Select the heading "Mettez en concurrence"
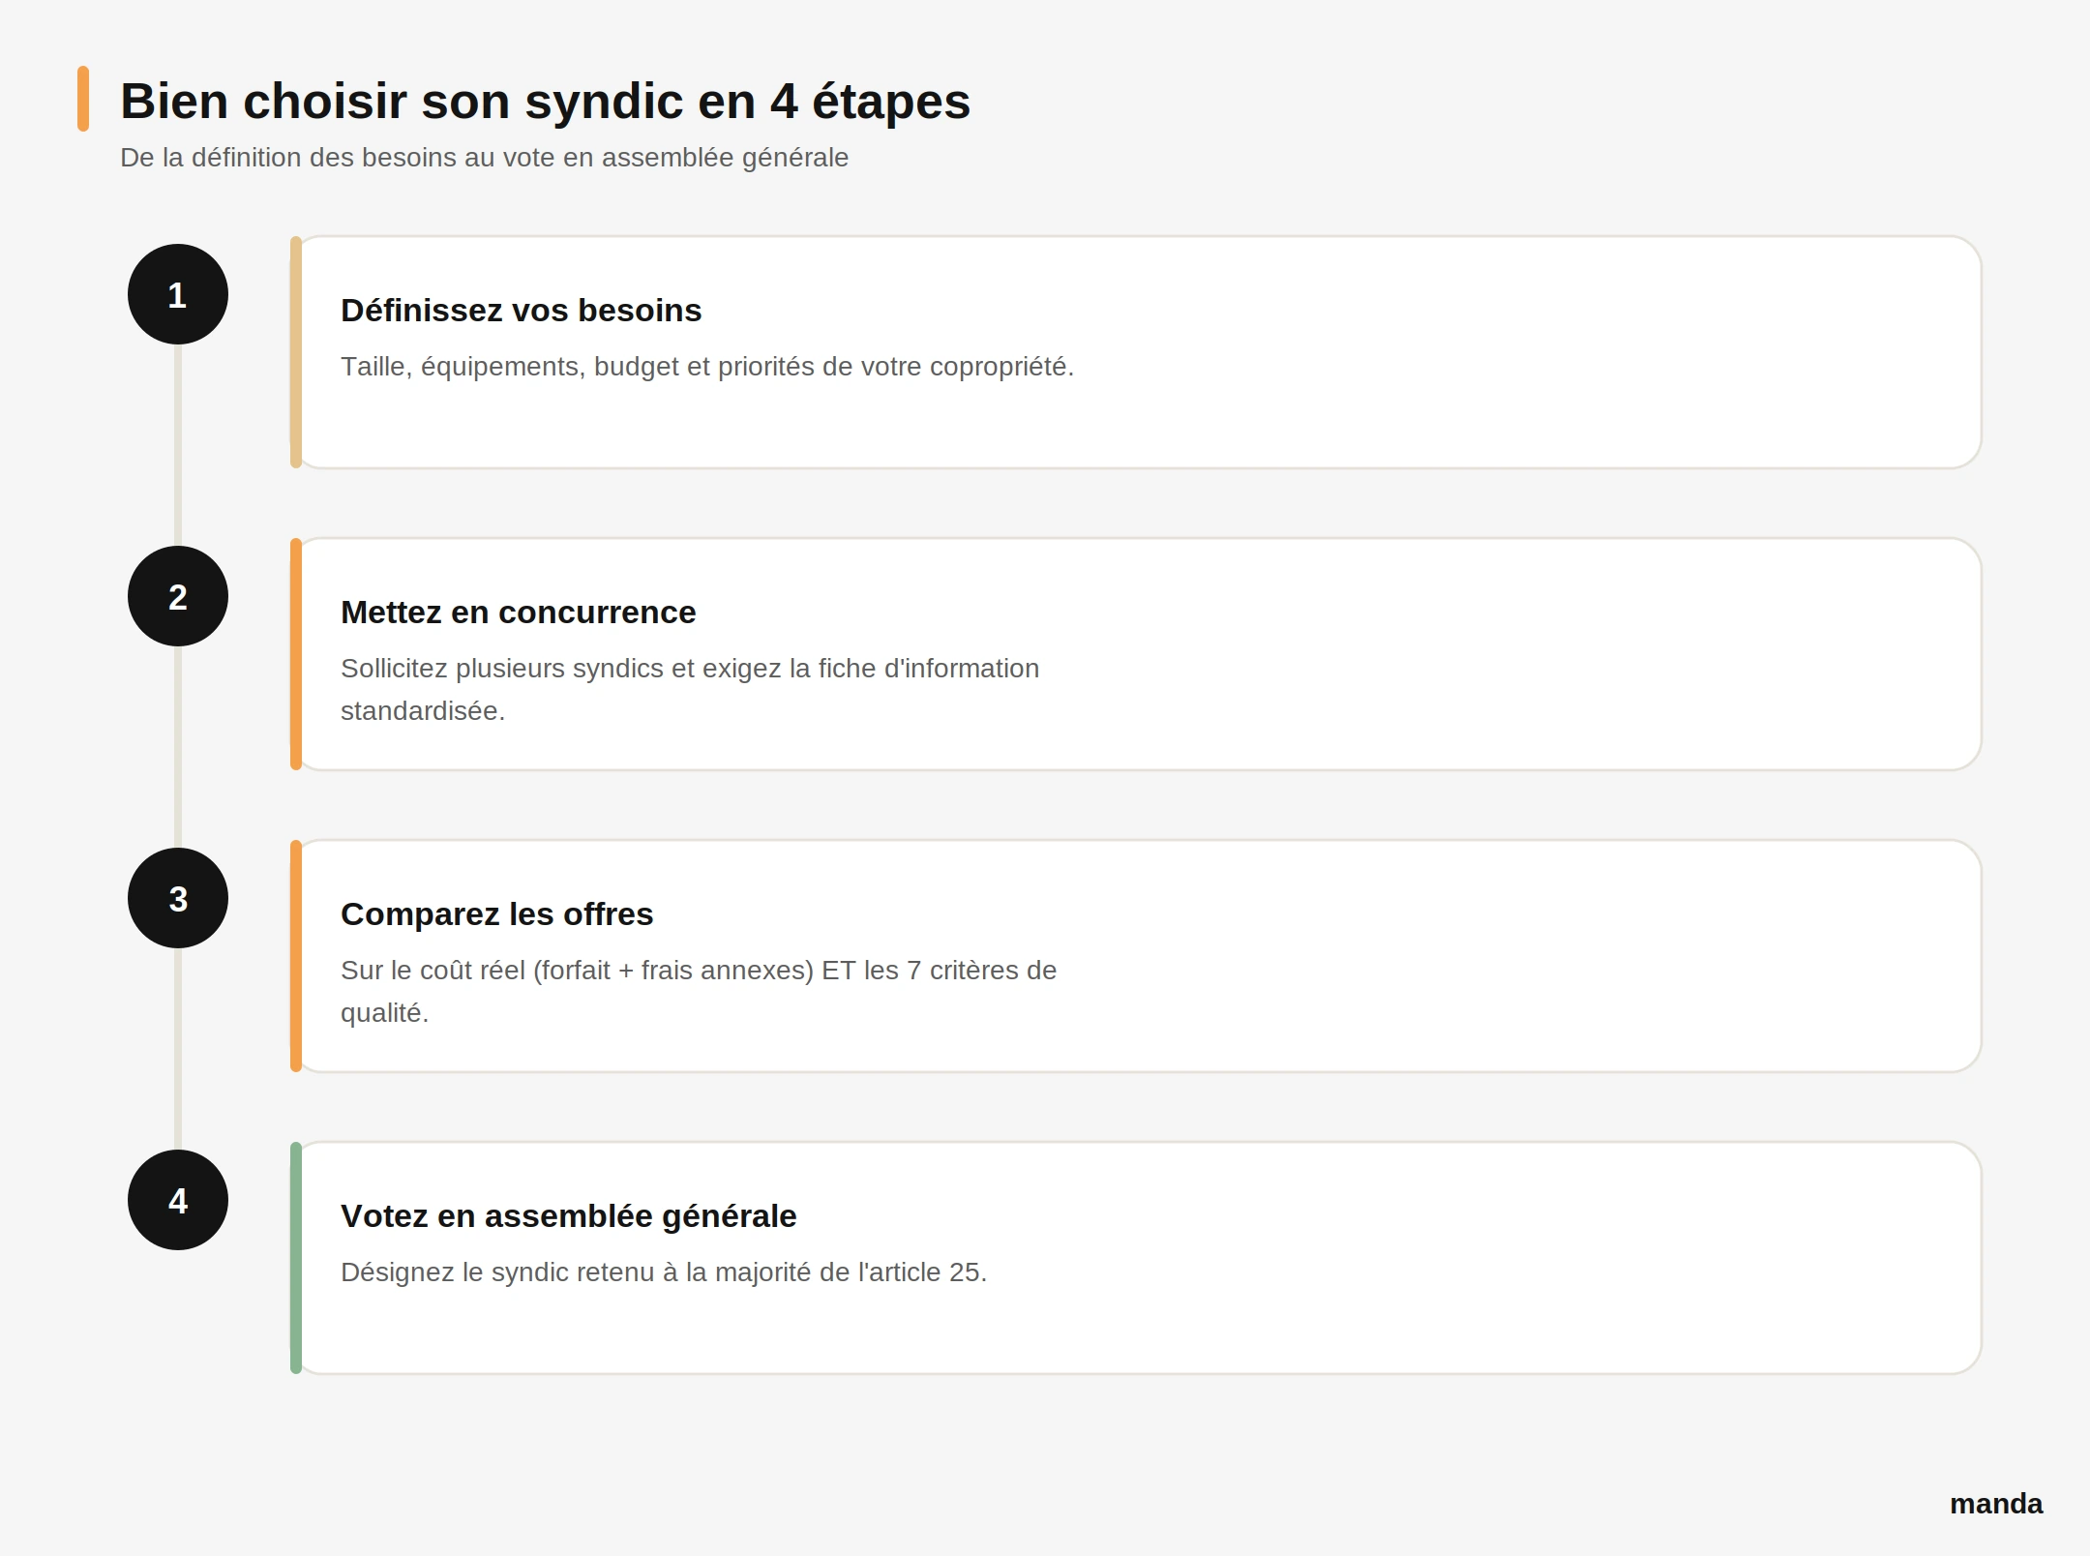 pos(518,613)
